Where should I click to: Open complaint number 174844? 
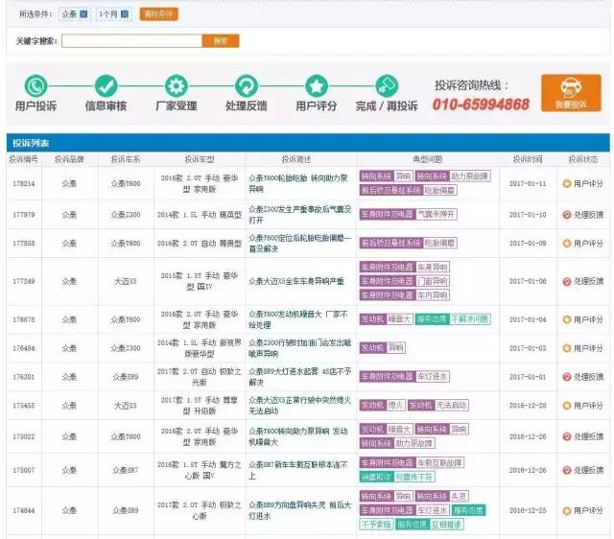24,510
